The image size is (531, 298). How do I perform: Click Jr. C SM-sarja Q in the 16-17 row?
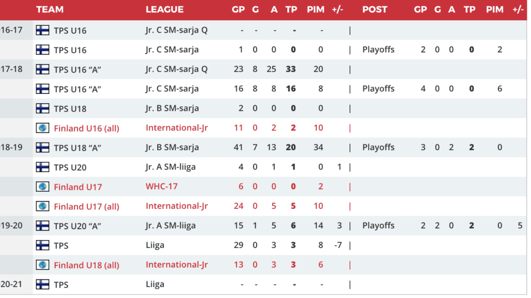pyautogui.click(x=176, y=30)
